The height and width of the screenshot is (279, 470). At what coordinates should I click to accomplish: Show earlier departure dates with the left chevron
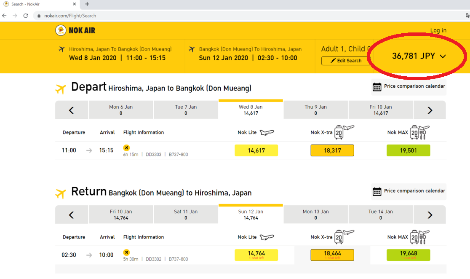pyautogui.click(x=71, y=110)
